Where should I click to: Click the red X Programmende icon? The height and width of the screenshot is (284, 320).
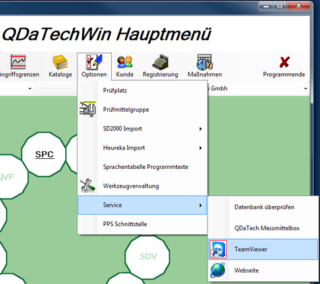pos(284,62)
